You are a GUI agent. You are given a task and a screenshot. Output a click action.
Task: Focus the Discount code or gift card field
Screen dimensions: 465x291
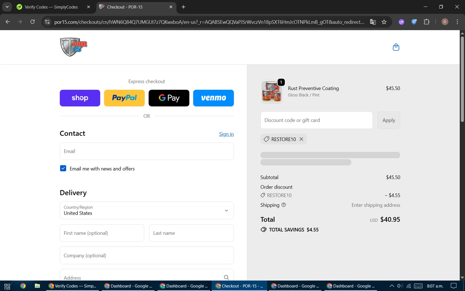coord(317,120)
